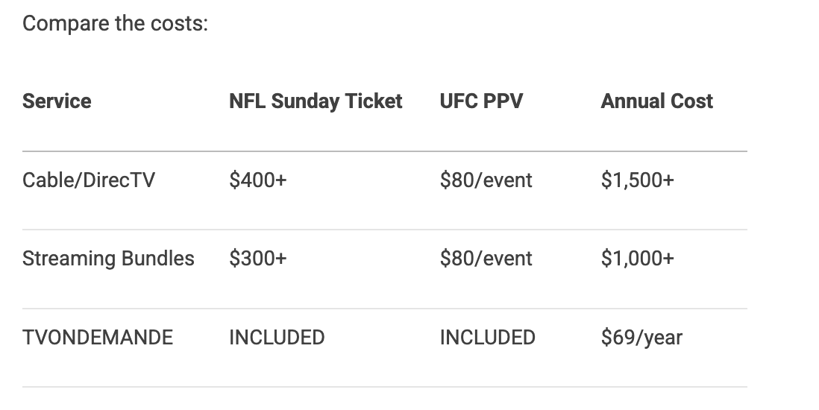Select the UFC PPV column header
Image resolution: width=819 pixels, height=410 pixels.
(481, 101)
